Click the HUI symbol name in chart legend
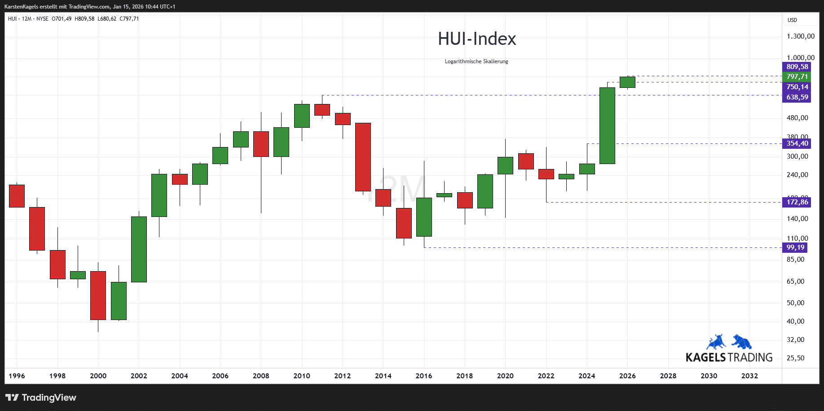 (12, 19)
